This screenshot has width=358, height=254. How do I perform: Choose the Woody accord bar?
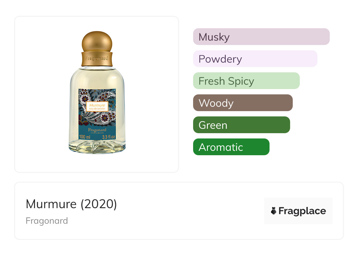coord(242,103)
